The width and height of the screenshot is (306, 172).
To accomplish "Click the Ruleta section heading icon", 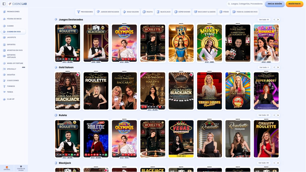I will 56,115.
